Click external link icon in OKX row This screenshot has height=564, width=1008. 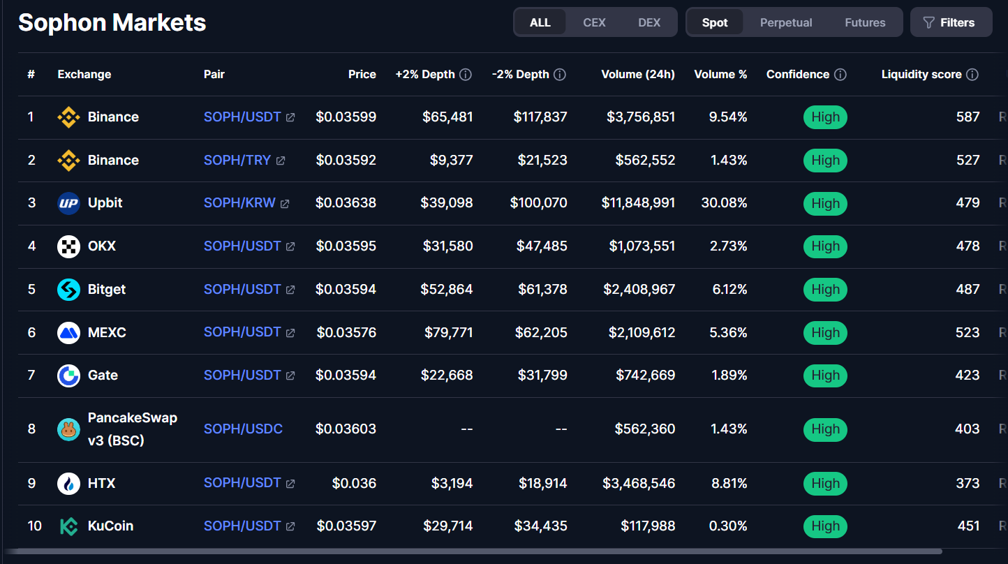point(290,246)
